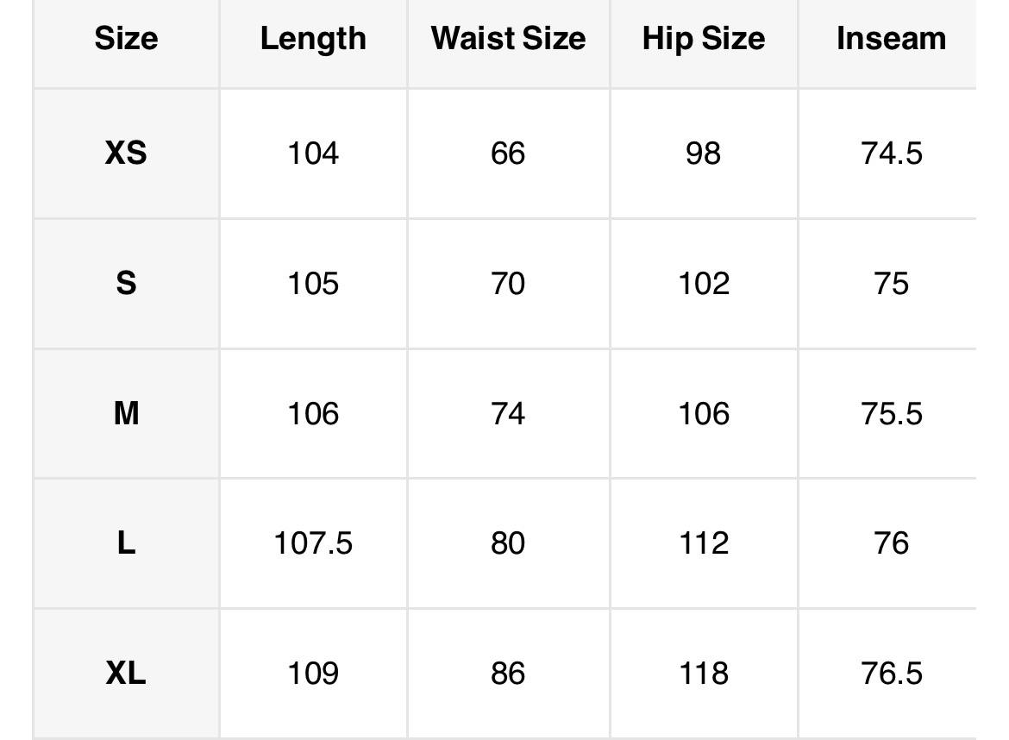Click the XL waist size value 86
This screenshot has height=740, width=1009.
[508, 673]
